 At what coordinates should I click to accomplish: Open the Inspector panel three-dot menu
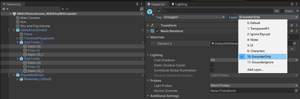[x=297, y=4]
